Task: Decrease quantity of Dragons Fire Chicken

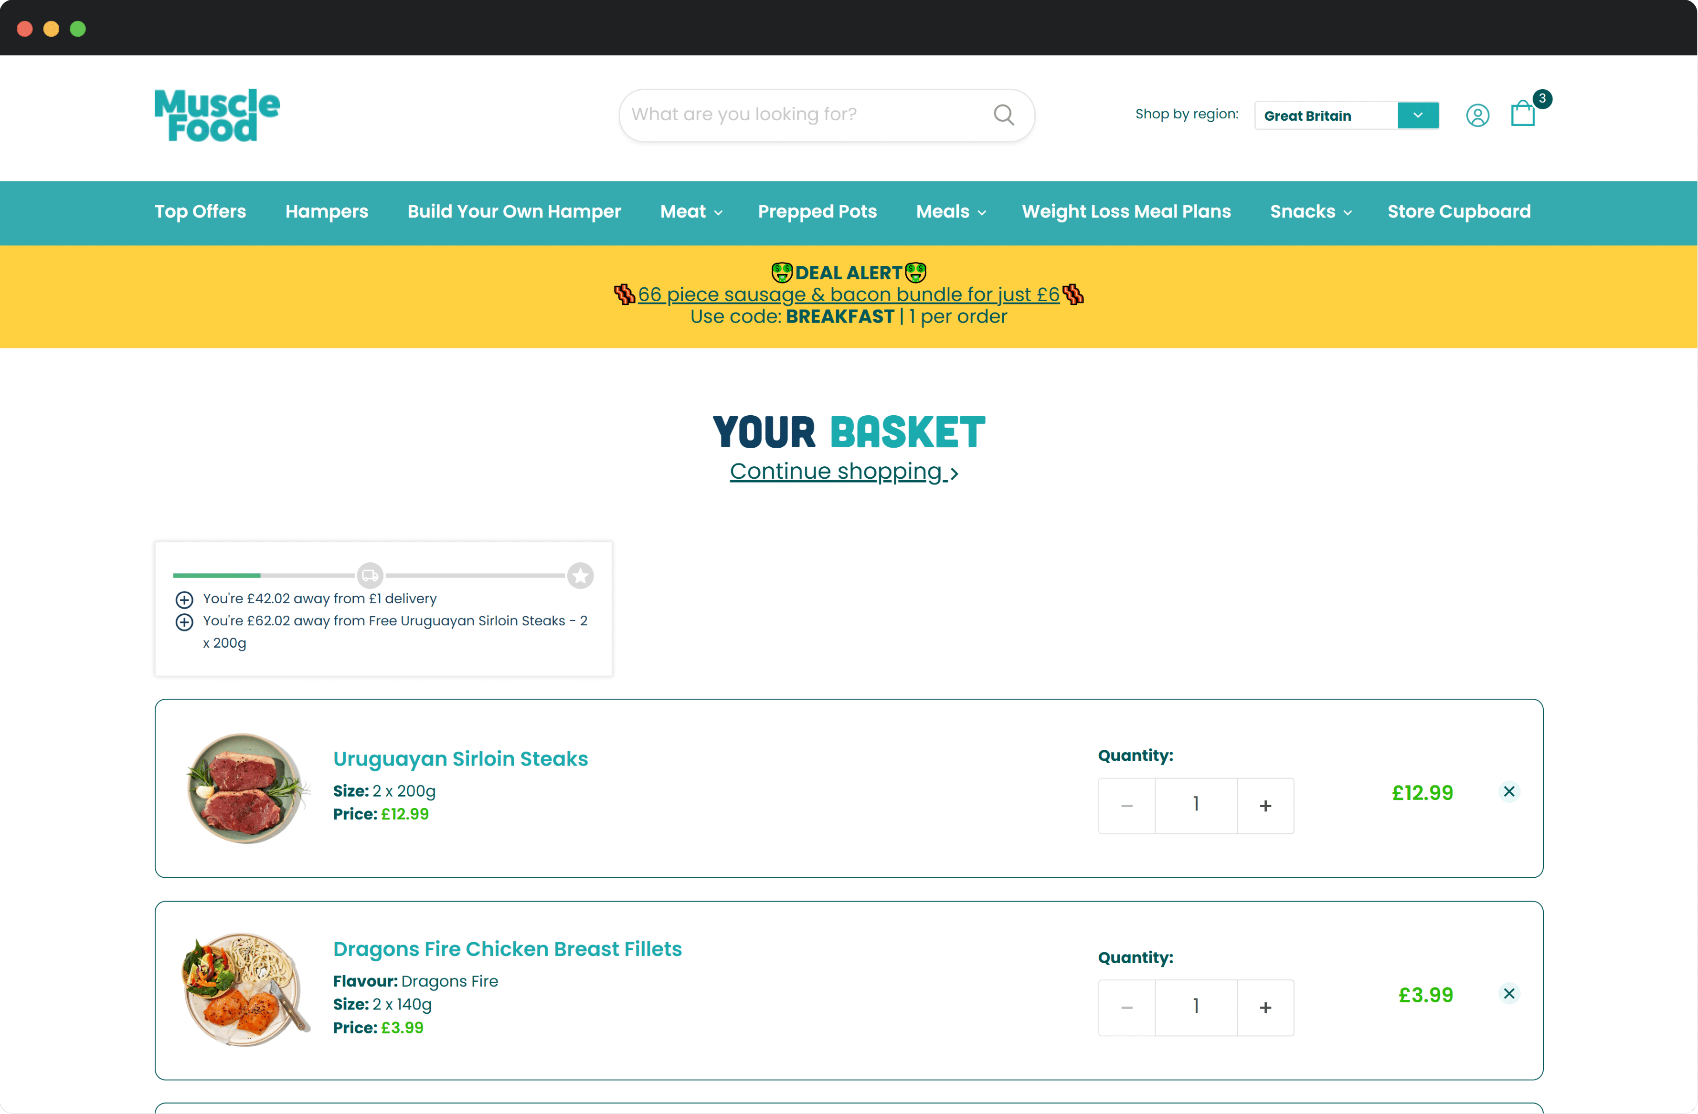Action: [1127, 1008]
